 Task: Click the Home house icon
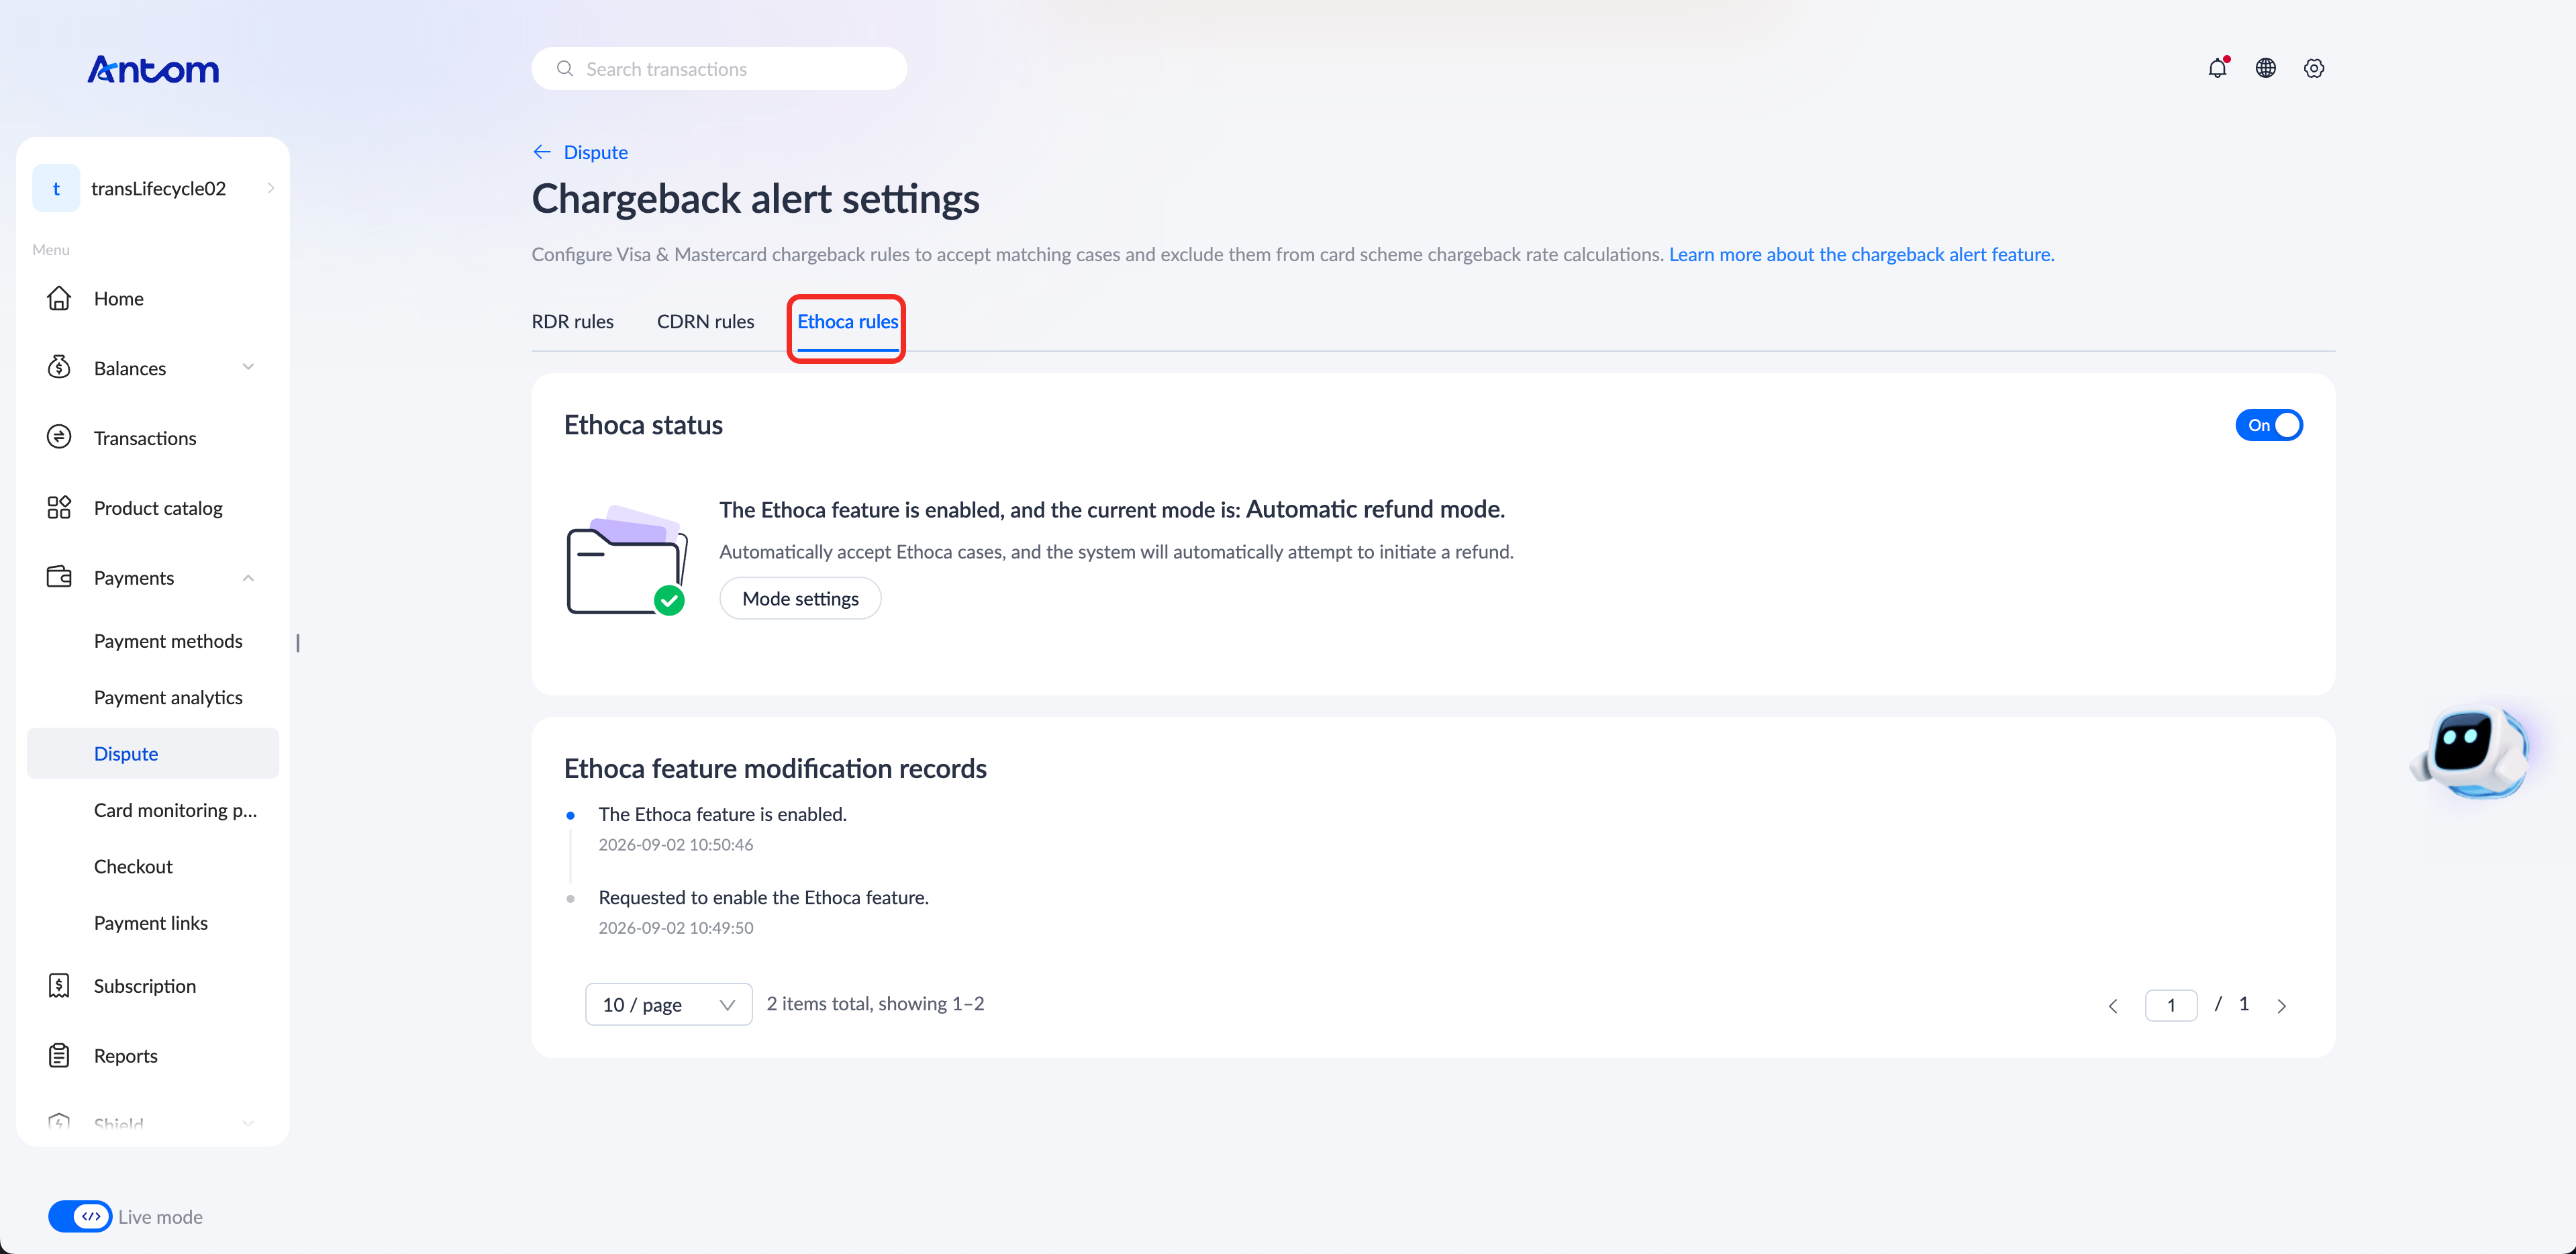(59, 298)
